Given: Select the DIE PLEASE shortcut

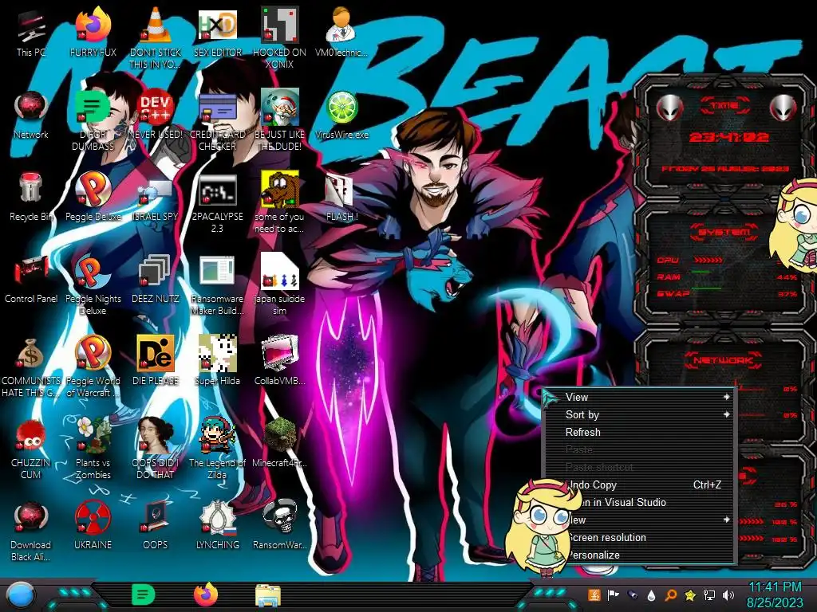Looking at the screenshot, I should [x=156, y=361].
